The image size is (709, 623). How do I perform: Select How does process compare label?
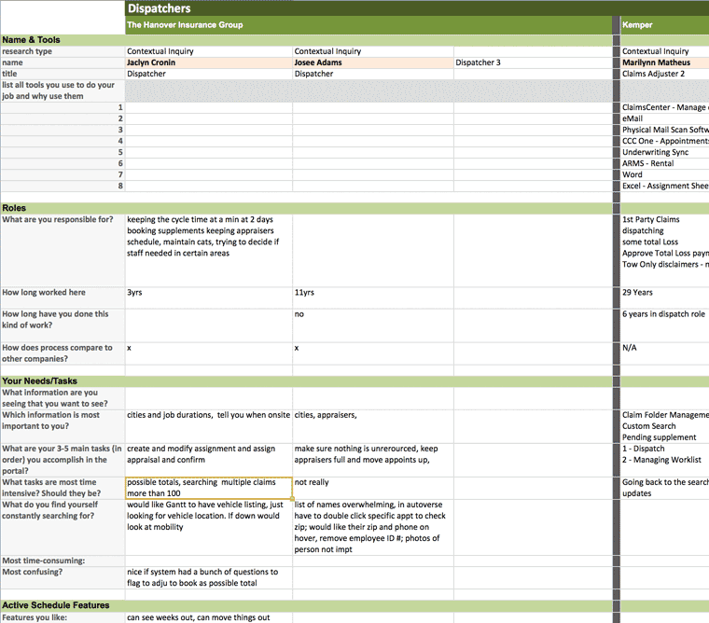point(63,353)
